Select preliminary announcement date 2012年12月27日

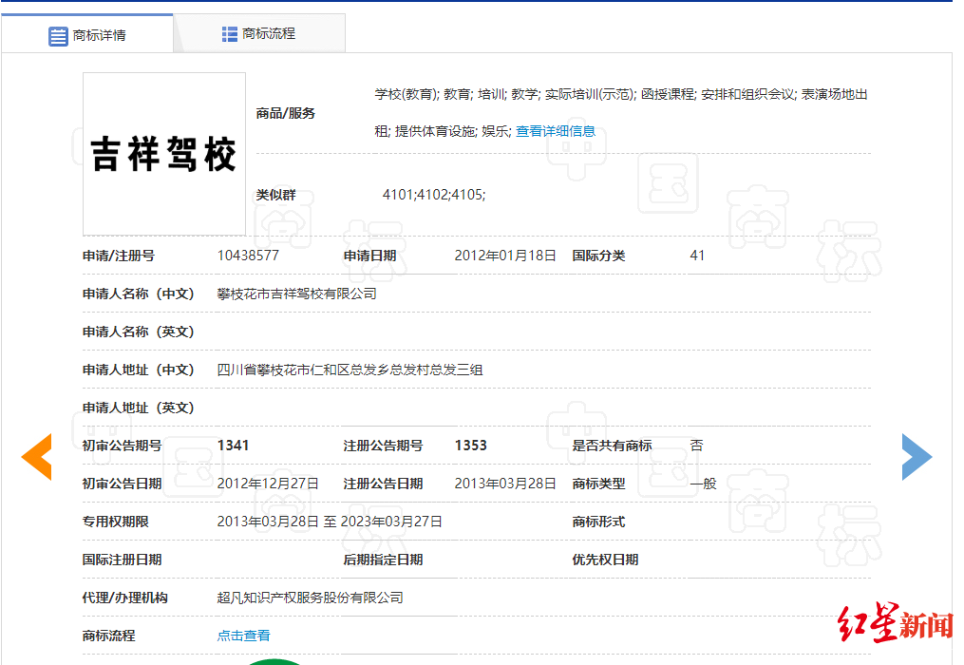pyautogui.click(x=268, y=484)
